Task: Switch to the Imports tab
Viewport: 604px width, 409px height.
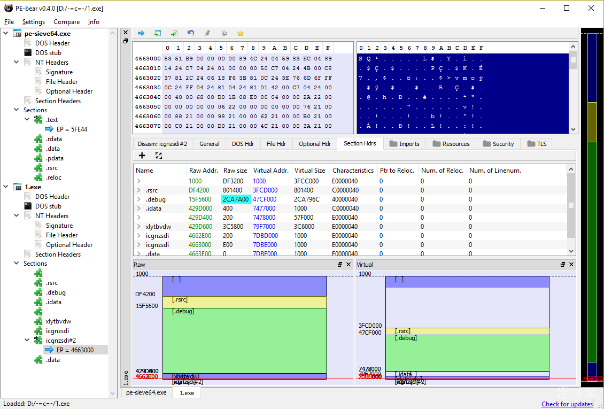Action: pyautogui.click(x=404, y=144)
